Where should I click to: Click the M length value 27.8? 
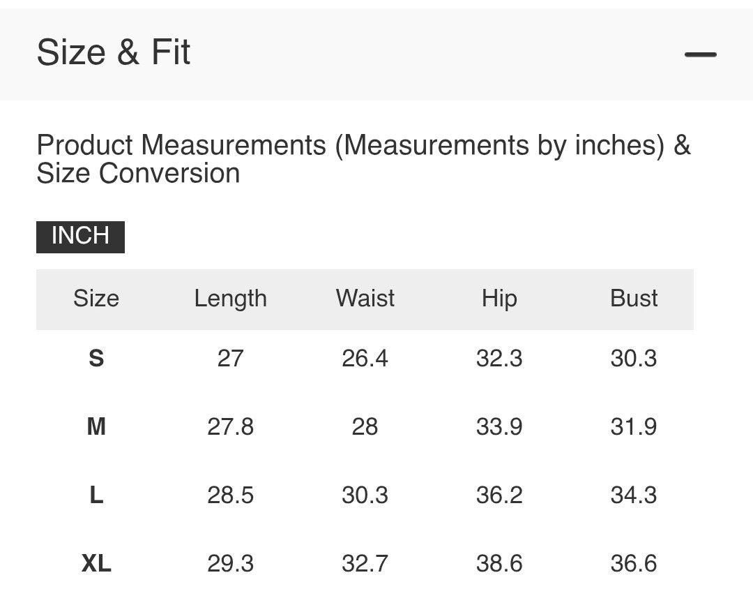coord(230,426)
